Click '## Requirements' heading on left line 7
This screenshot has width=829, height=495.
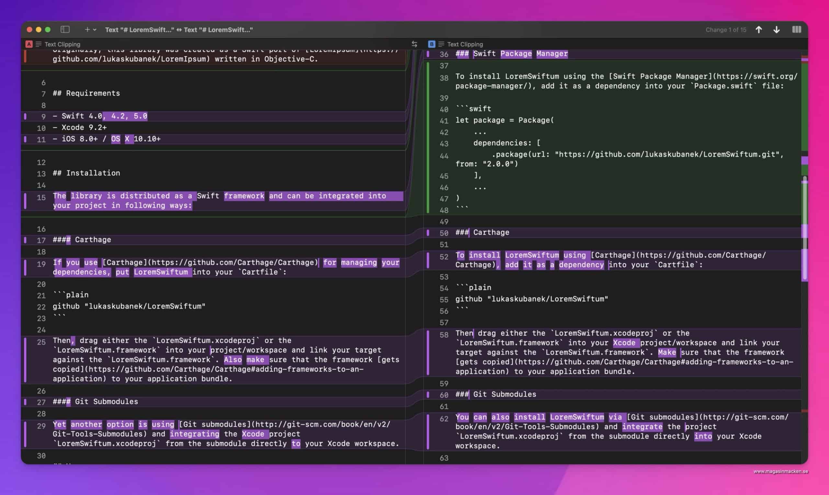click(86, 93)
